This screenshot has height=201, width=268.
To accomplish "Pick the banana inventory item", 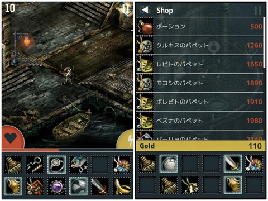I will pos(122,186).
